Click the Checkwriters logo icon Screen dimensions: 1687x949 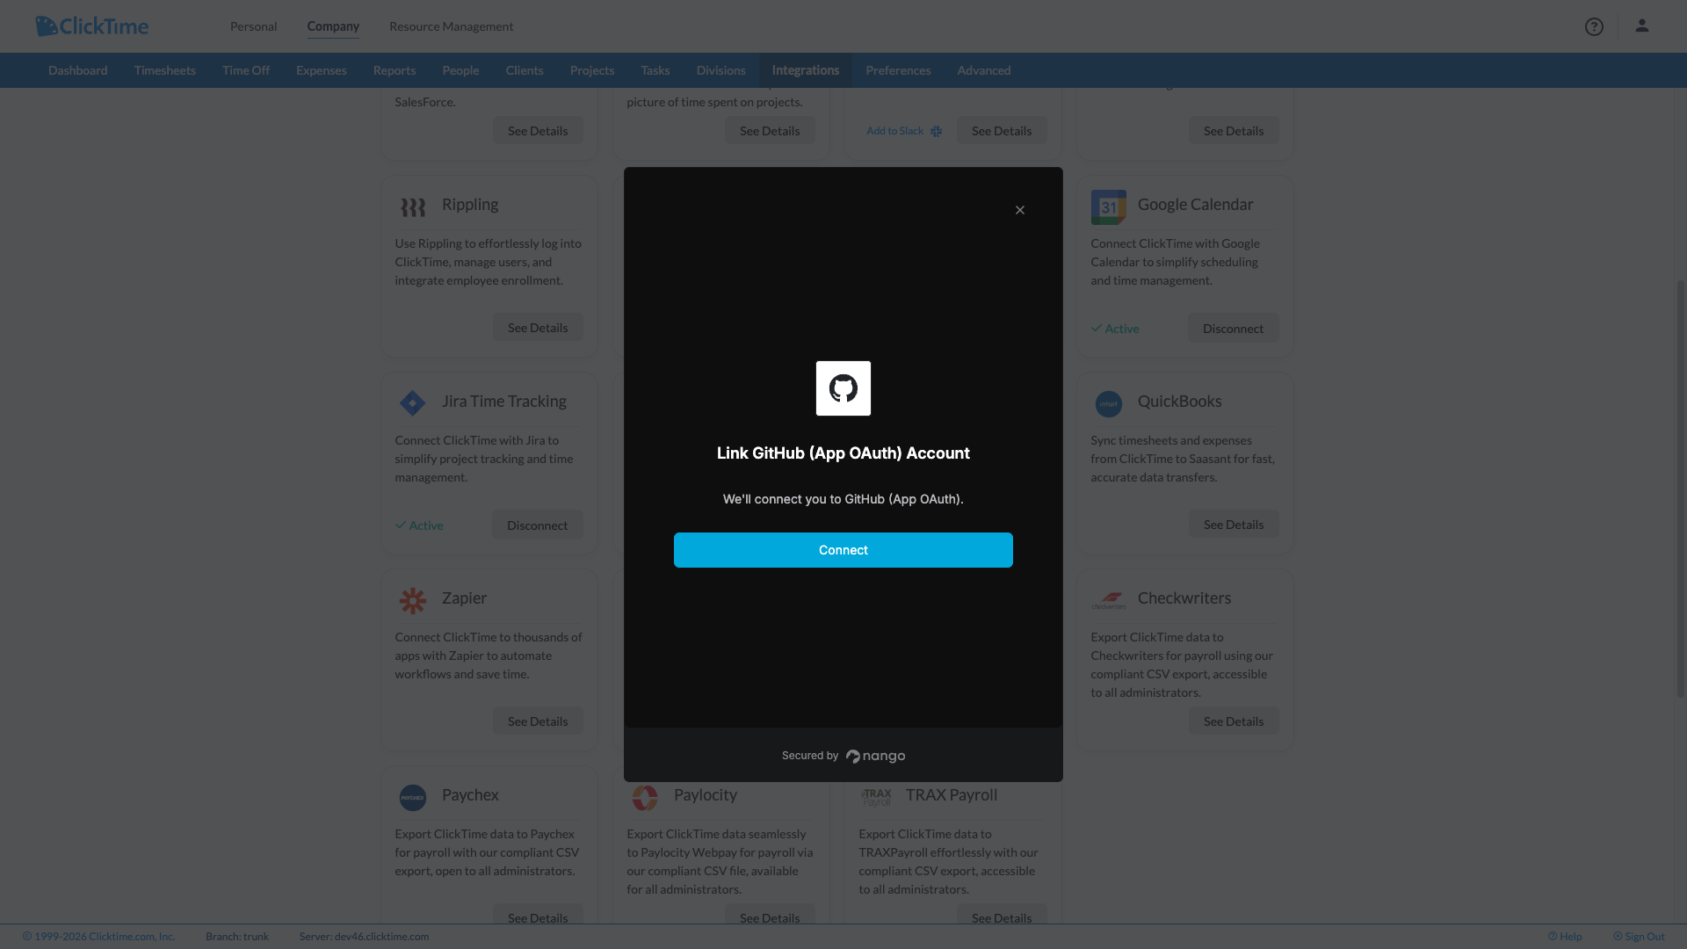tap(1109, 601)
